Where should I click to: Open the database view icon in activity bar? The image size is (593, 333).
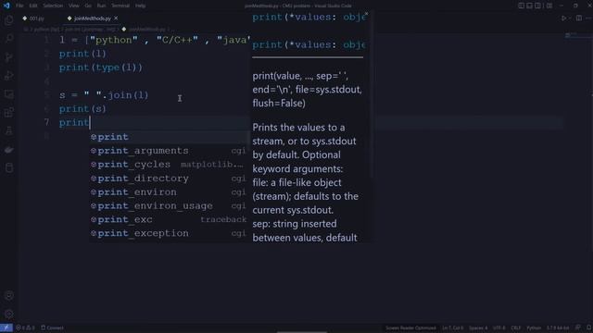8,168
